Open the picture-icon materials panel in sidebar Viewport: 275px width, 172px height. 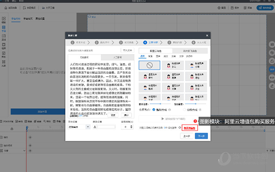click(x=4, y=37)
